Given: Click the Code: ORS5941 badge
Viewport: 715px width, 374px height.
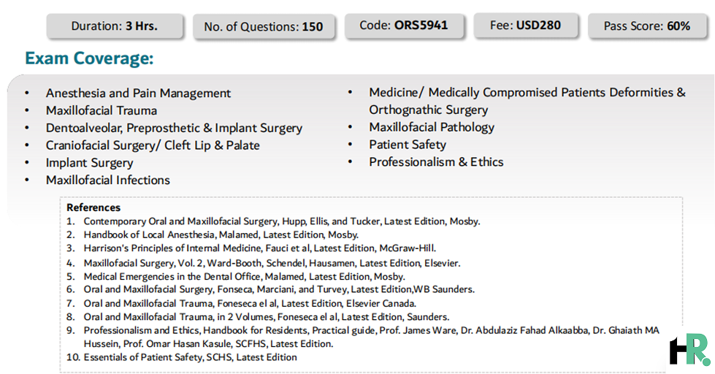Looking at the screenshot, I should point(404,25).
